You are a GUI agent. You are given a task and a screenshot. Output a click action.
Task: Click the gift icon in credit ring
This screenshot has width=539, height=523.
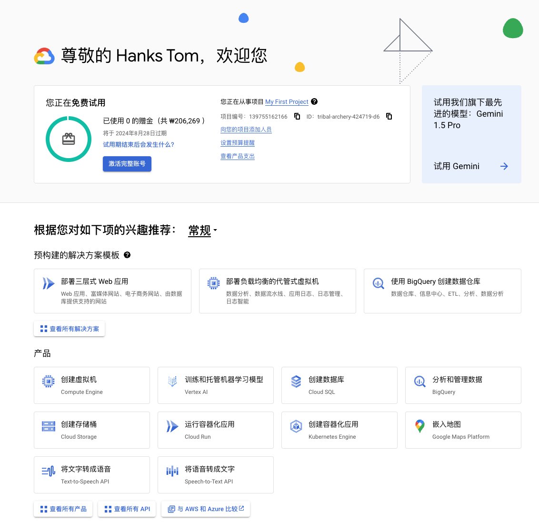coord(69,139)
